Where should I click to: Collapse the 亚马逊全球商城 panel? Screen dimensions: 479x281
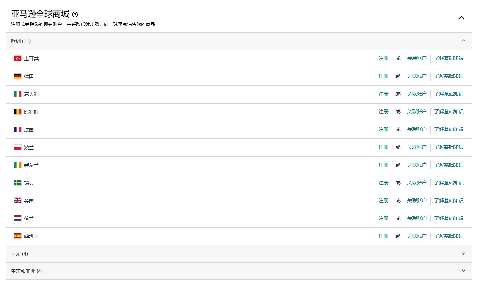click(x=461, y=18)
